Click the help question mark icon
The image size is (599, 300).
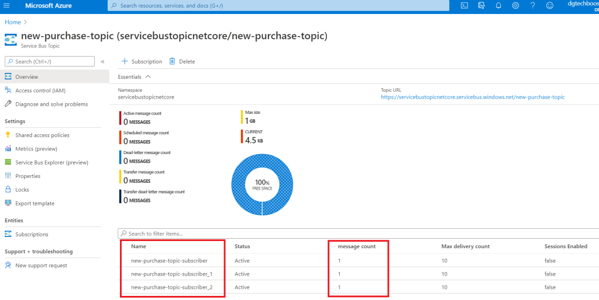point(532,5)
